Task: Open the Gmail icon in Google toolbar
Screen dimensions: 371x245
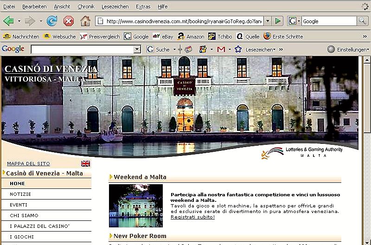Action: [x=221, y=49]
